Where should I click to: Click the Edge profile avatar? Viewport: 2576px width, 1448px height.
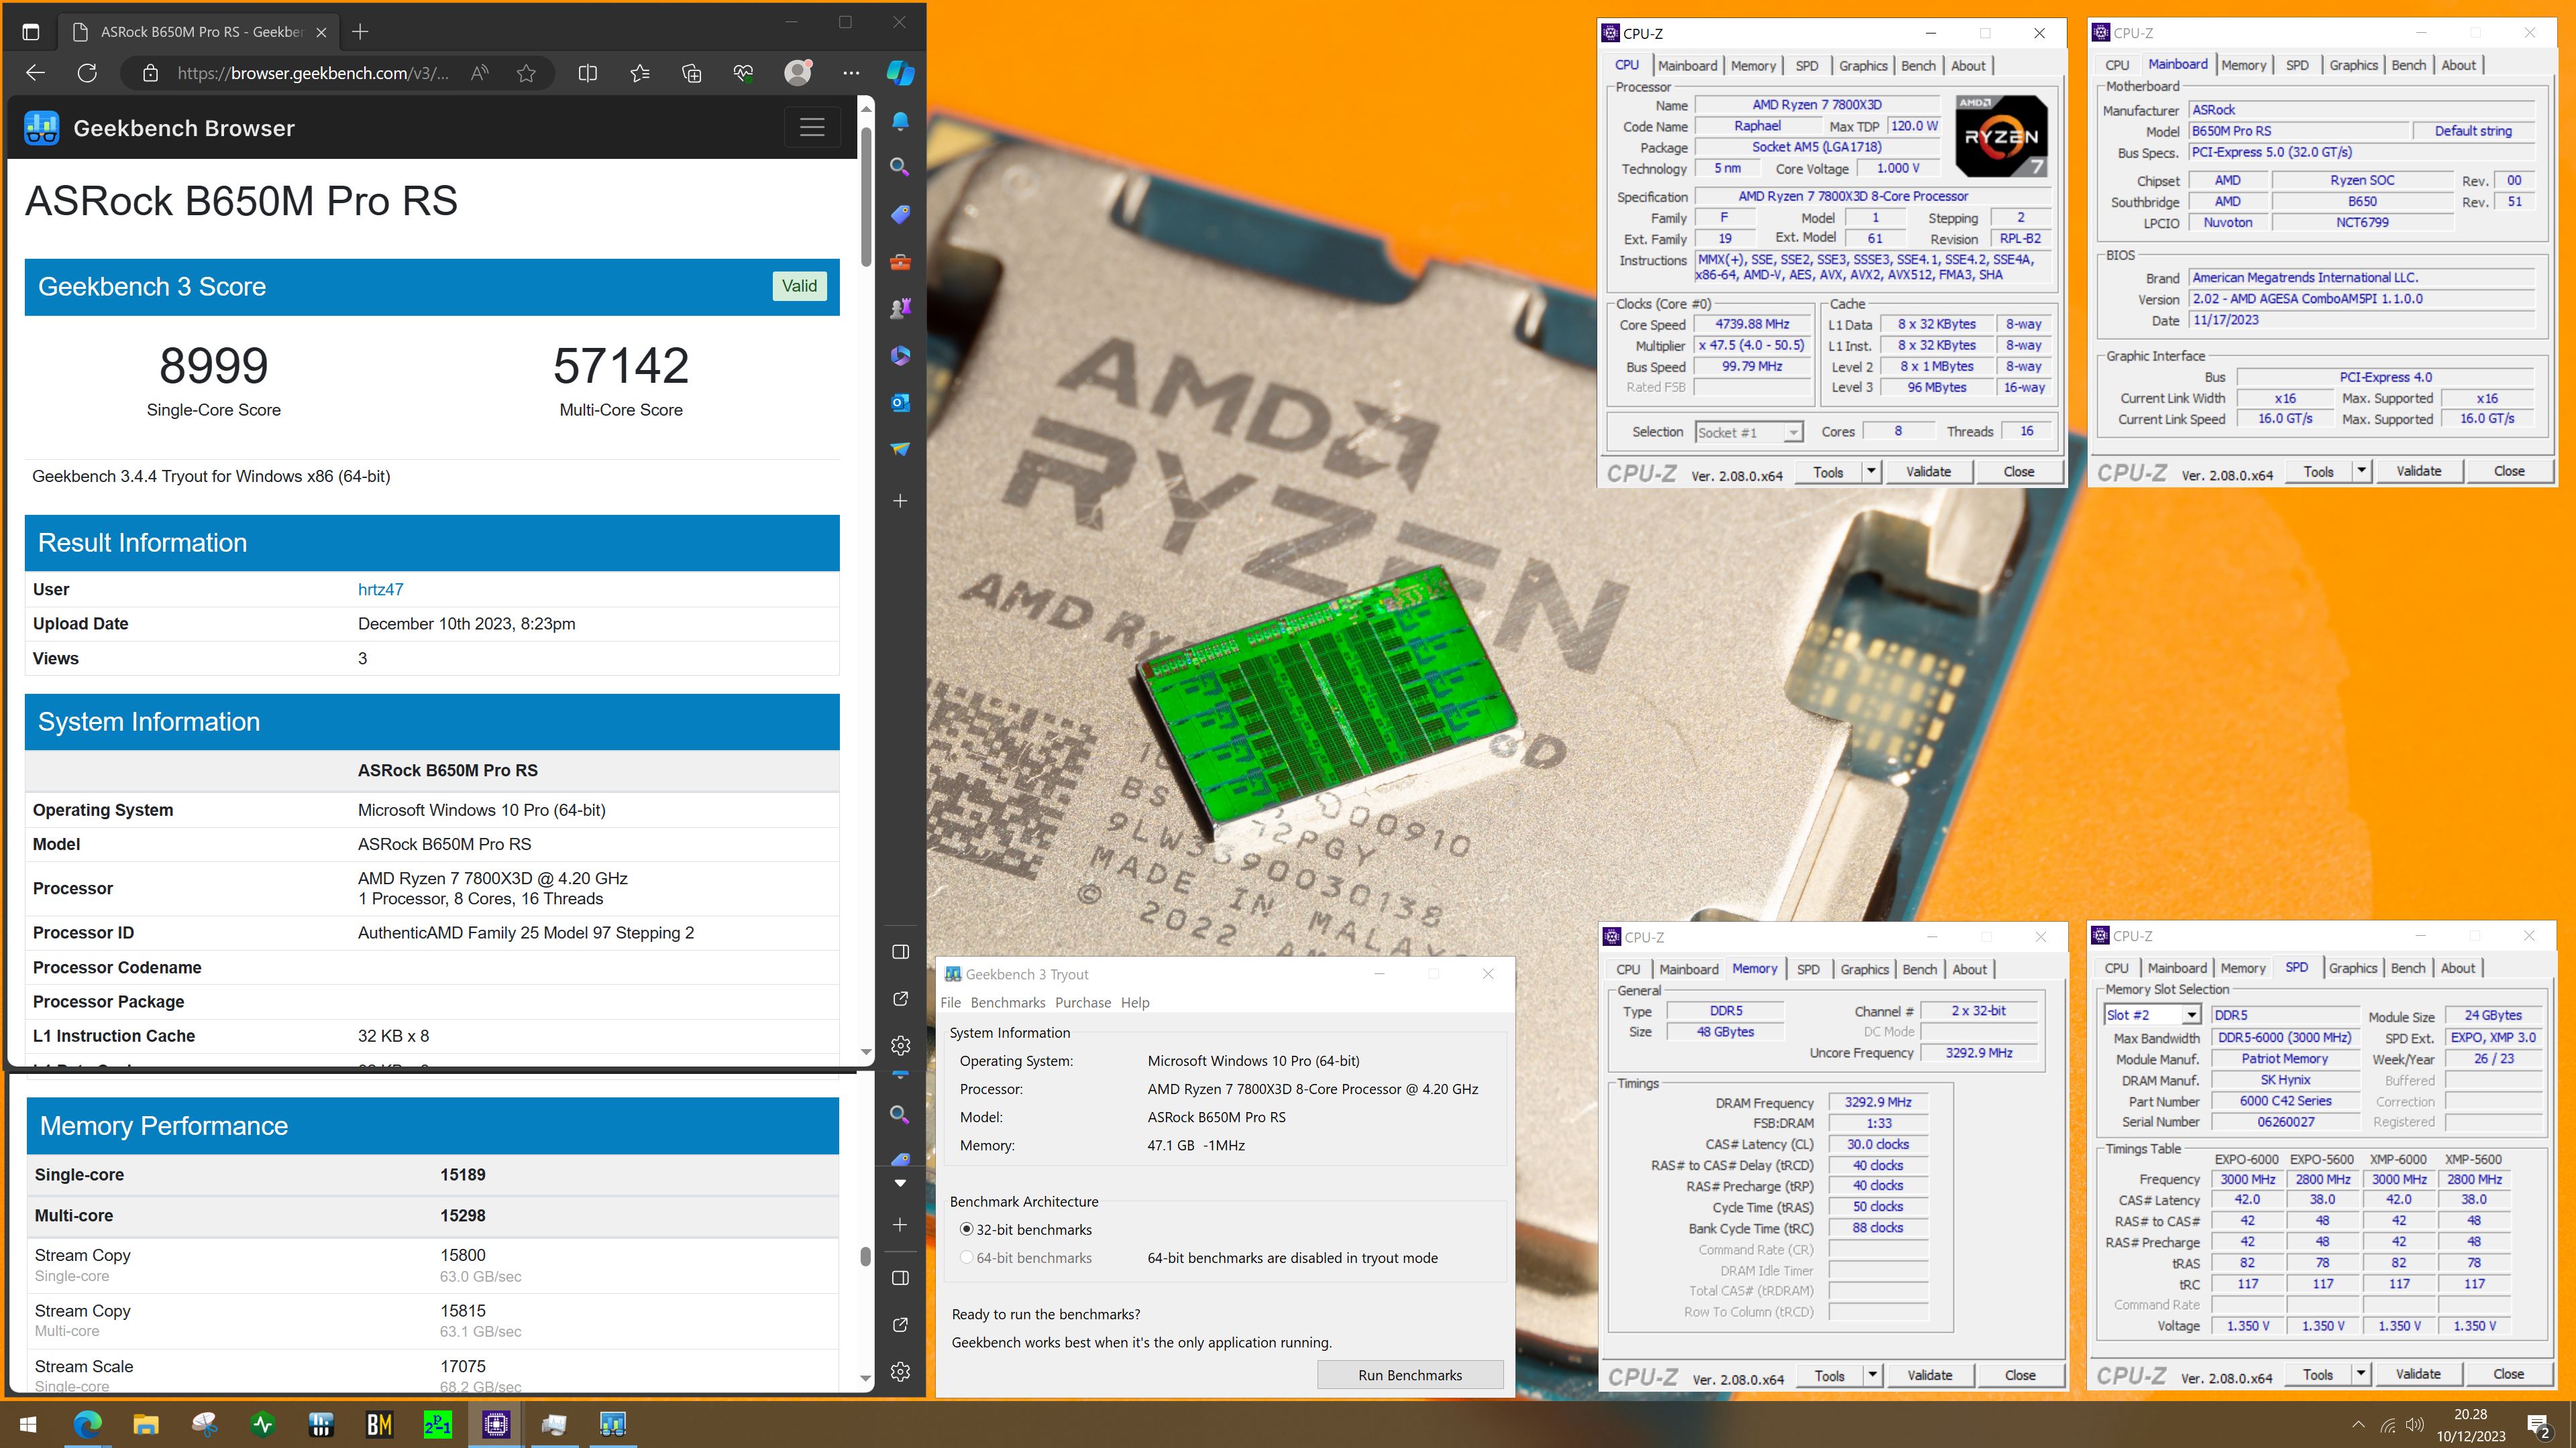[798, 72]
